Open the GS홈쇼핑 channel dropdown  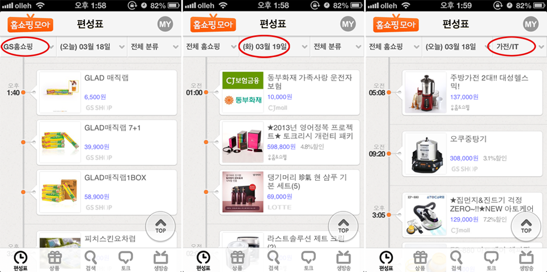tap(28, 46)
